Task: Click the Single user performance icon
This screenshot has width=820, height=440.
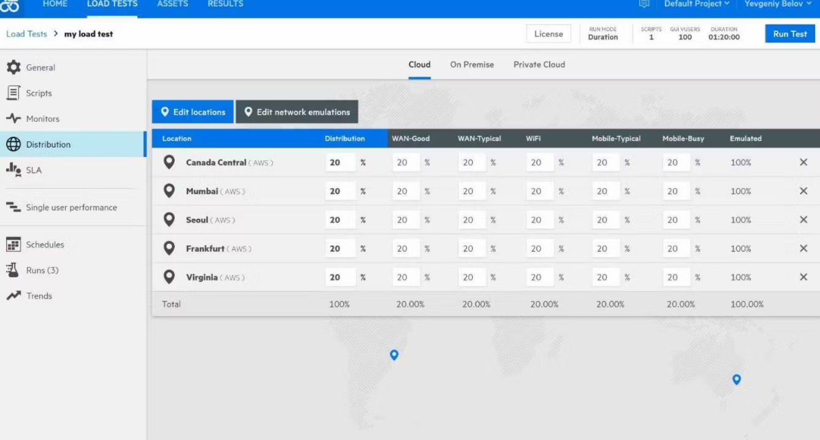Action: tap(13, 207)
